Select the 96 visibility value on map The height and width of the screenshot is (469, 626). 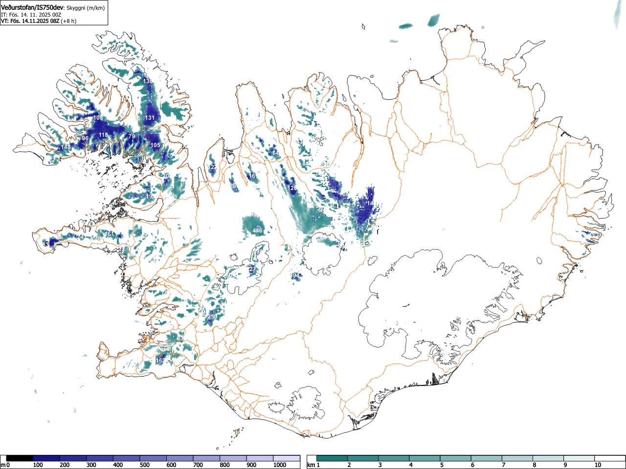tap(85, 138)
